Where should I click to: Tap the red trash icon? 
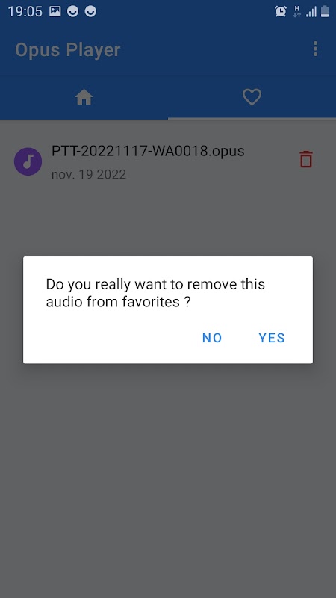306,159
